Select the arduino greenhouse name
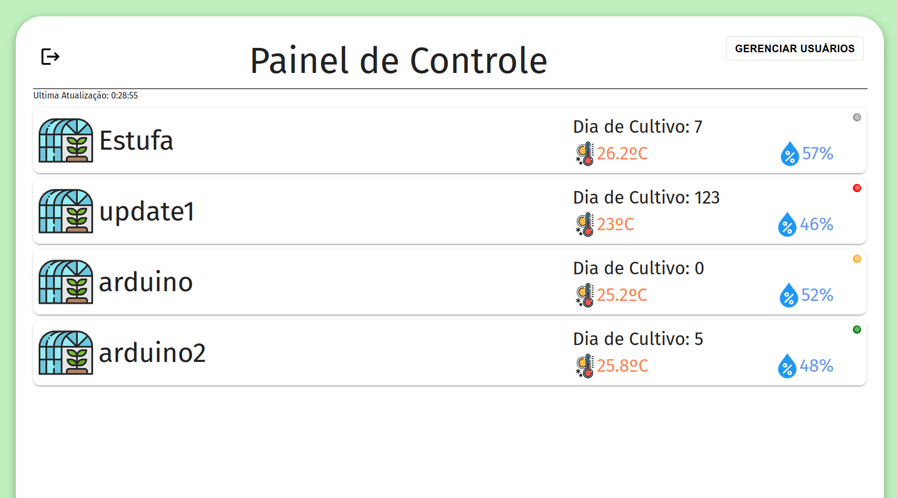Viewport: 897px width, 498px height. (146, 282)
